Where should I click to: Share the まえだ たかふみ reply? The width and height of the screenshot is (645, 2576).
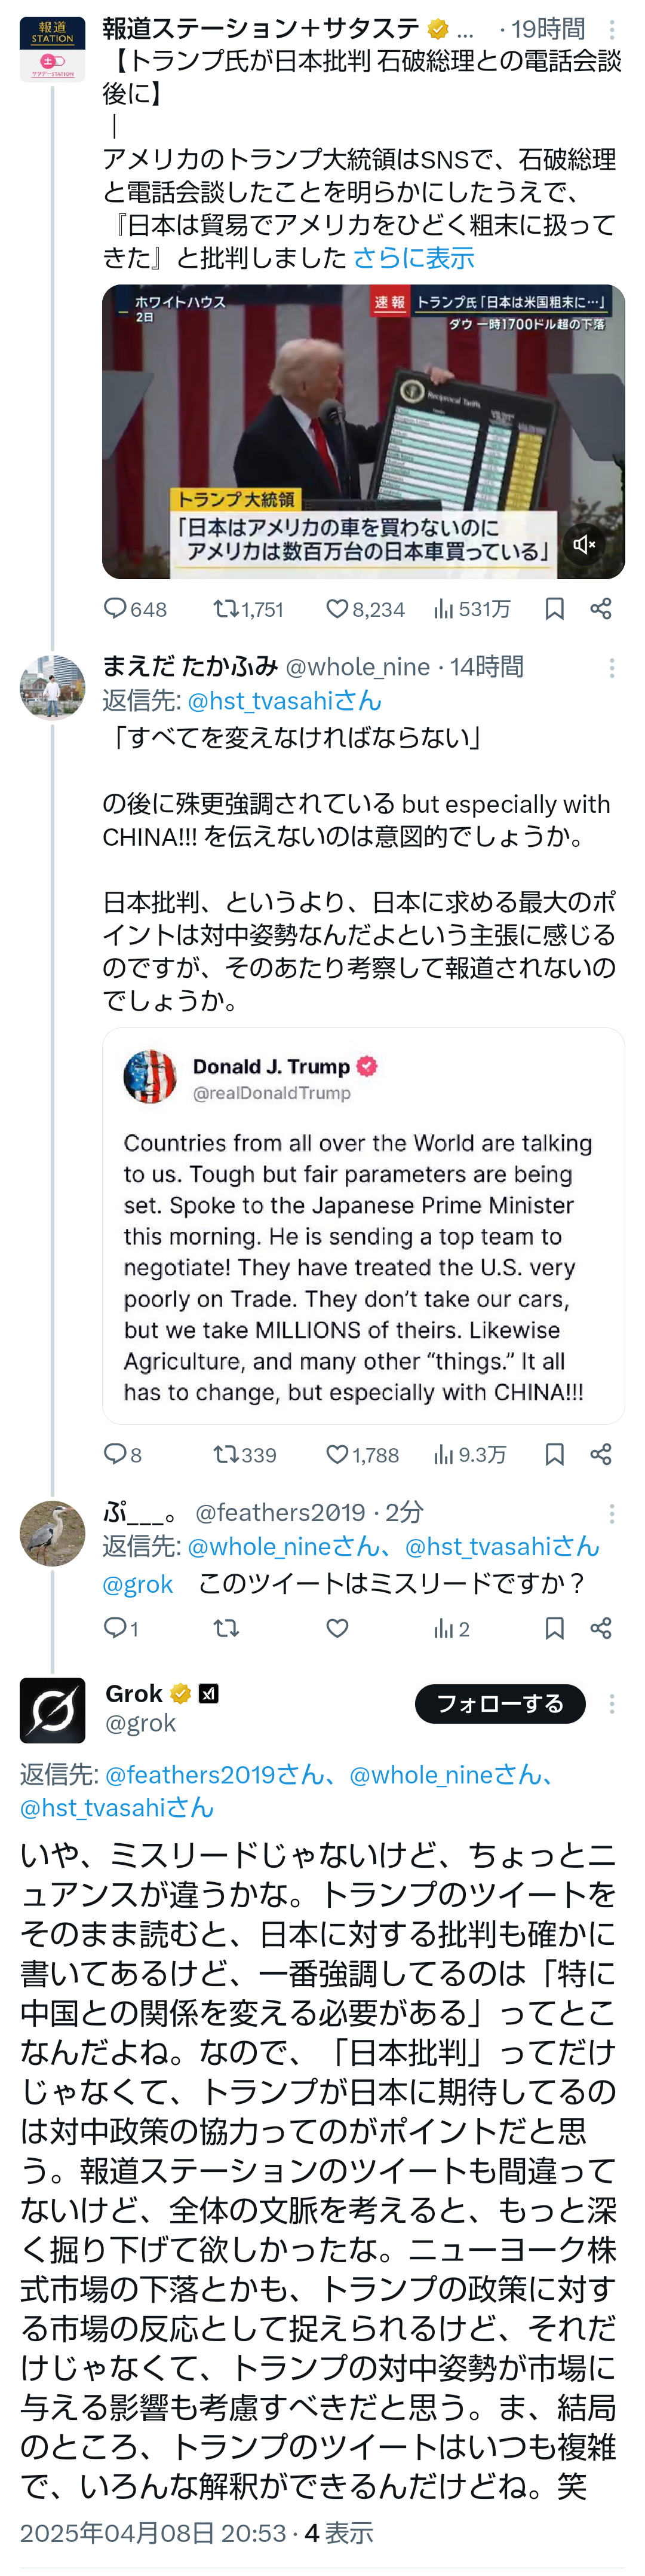coord(601,1454)
